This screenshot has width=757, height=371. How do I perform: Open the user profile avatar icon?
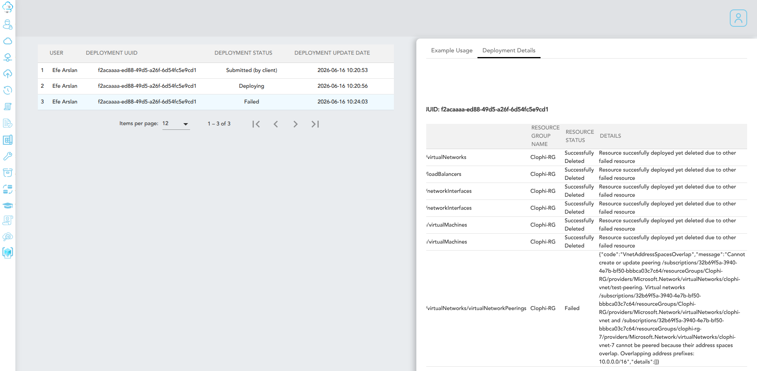738,18
